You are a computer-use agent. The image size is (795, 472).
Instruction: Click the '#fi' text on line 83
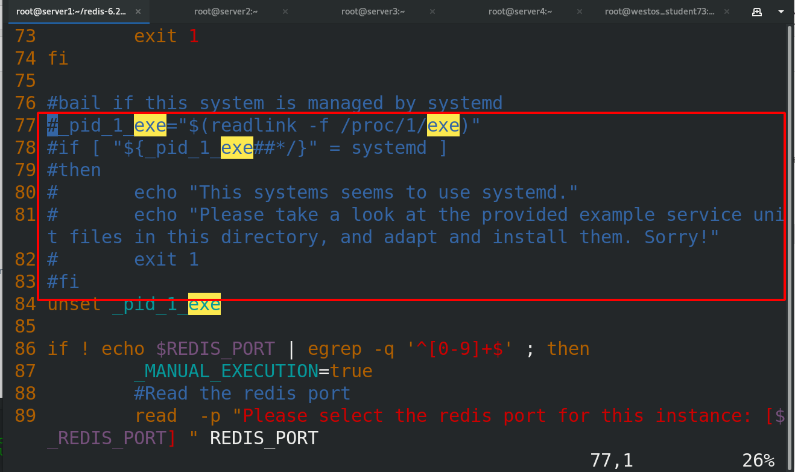point(63,282)
